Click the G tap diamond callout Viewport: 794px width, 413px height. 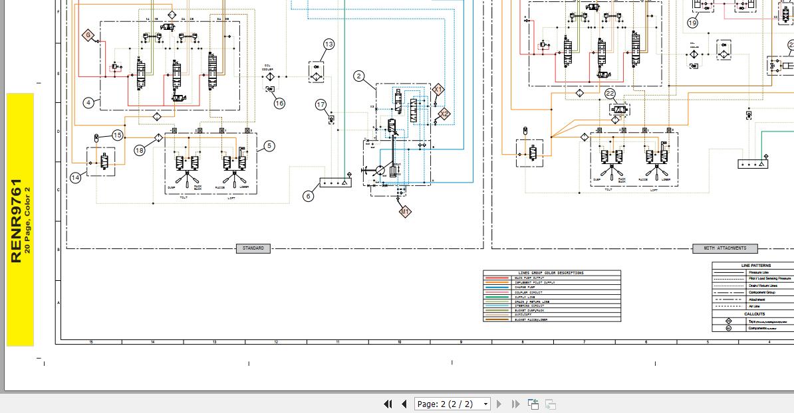tap(88, 35)
